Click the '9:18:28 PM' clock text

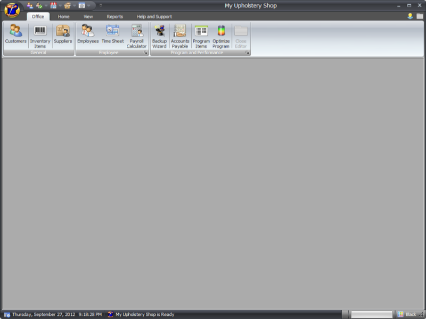(90, 314)
